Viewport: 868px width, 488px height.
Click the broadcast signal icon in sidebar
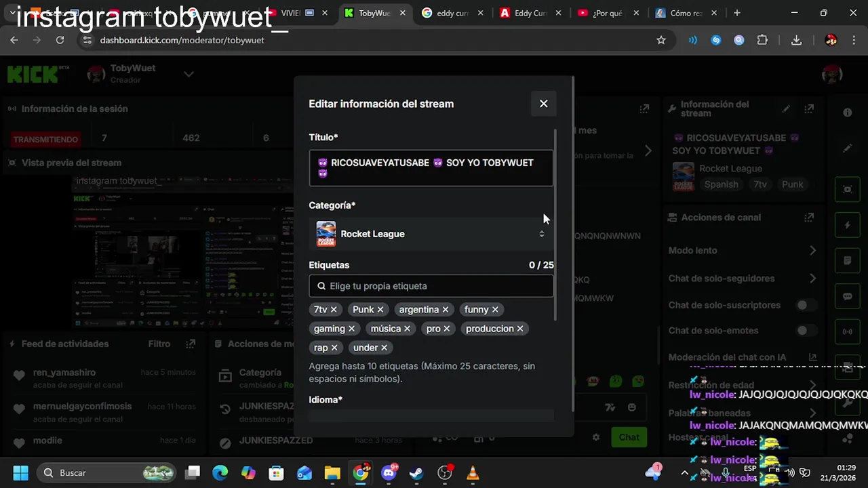(x=848, y=331)
